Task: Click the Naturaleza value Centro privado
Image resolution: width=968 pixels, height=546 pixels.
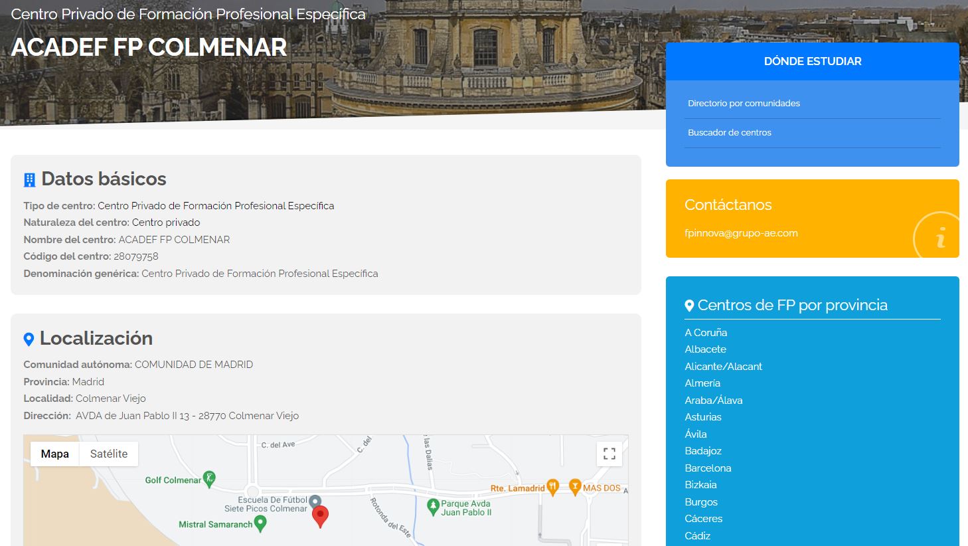Action: point(166,223)
